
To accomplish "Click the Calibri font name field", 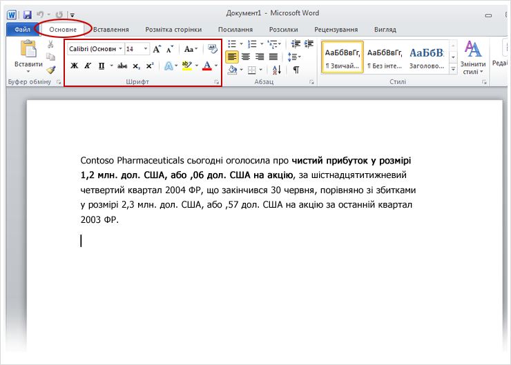I will [x=93, y=49].
